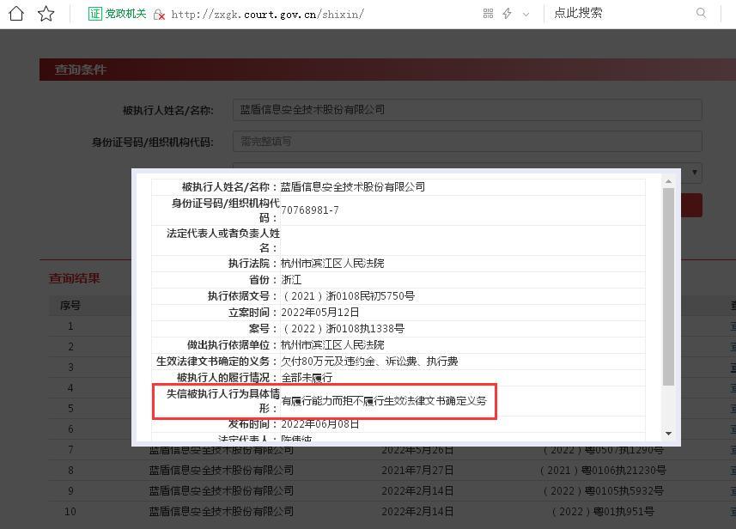Open the 查看 link in result row 10

coord(733,512)
